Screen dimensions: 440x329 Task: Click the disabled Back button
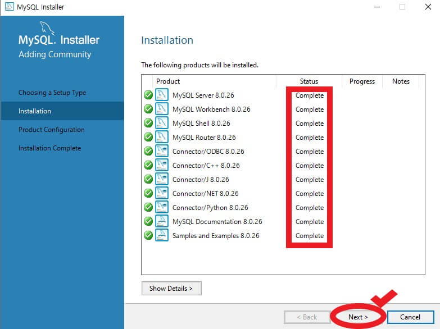307,317
